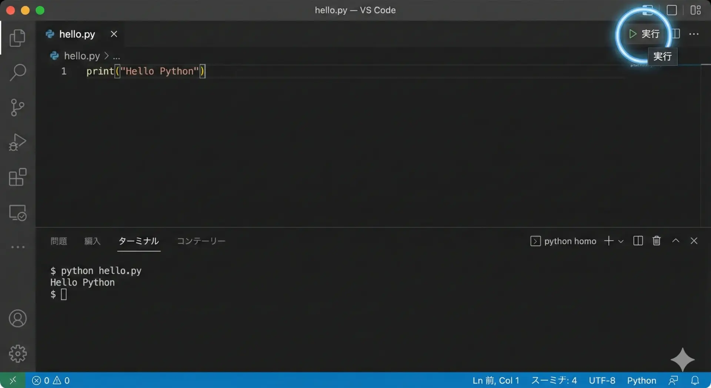Split the terminal pane
This screenshot has width=711, height=388.
tap(638, 241)
